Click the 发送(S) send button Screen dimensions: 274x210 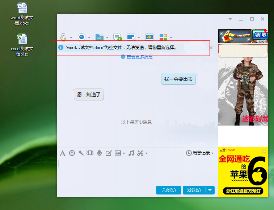point(194,190)
